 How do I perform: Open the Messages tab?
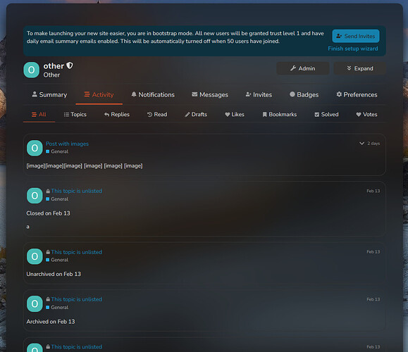[x=210, y=94]
